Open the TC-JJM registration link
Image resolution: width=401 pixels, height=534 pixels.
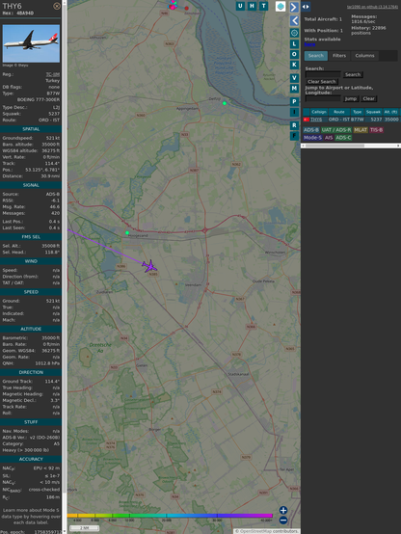[53, 74]
